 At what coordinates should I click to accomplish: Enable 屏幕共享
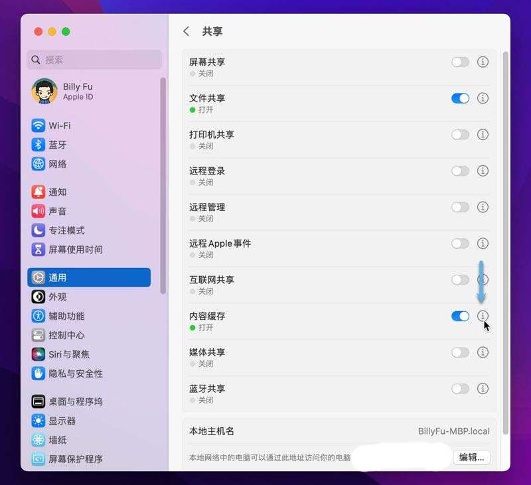pos(461,62)
